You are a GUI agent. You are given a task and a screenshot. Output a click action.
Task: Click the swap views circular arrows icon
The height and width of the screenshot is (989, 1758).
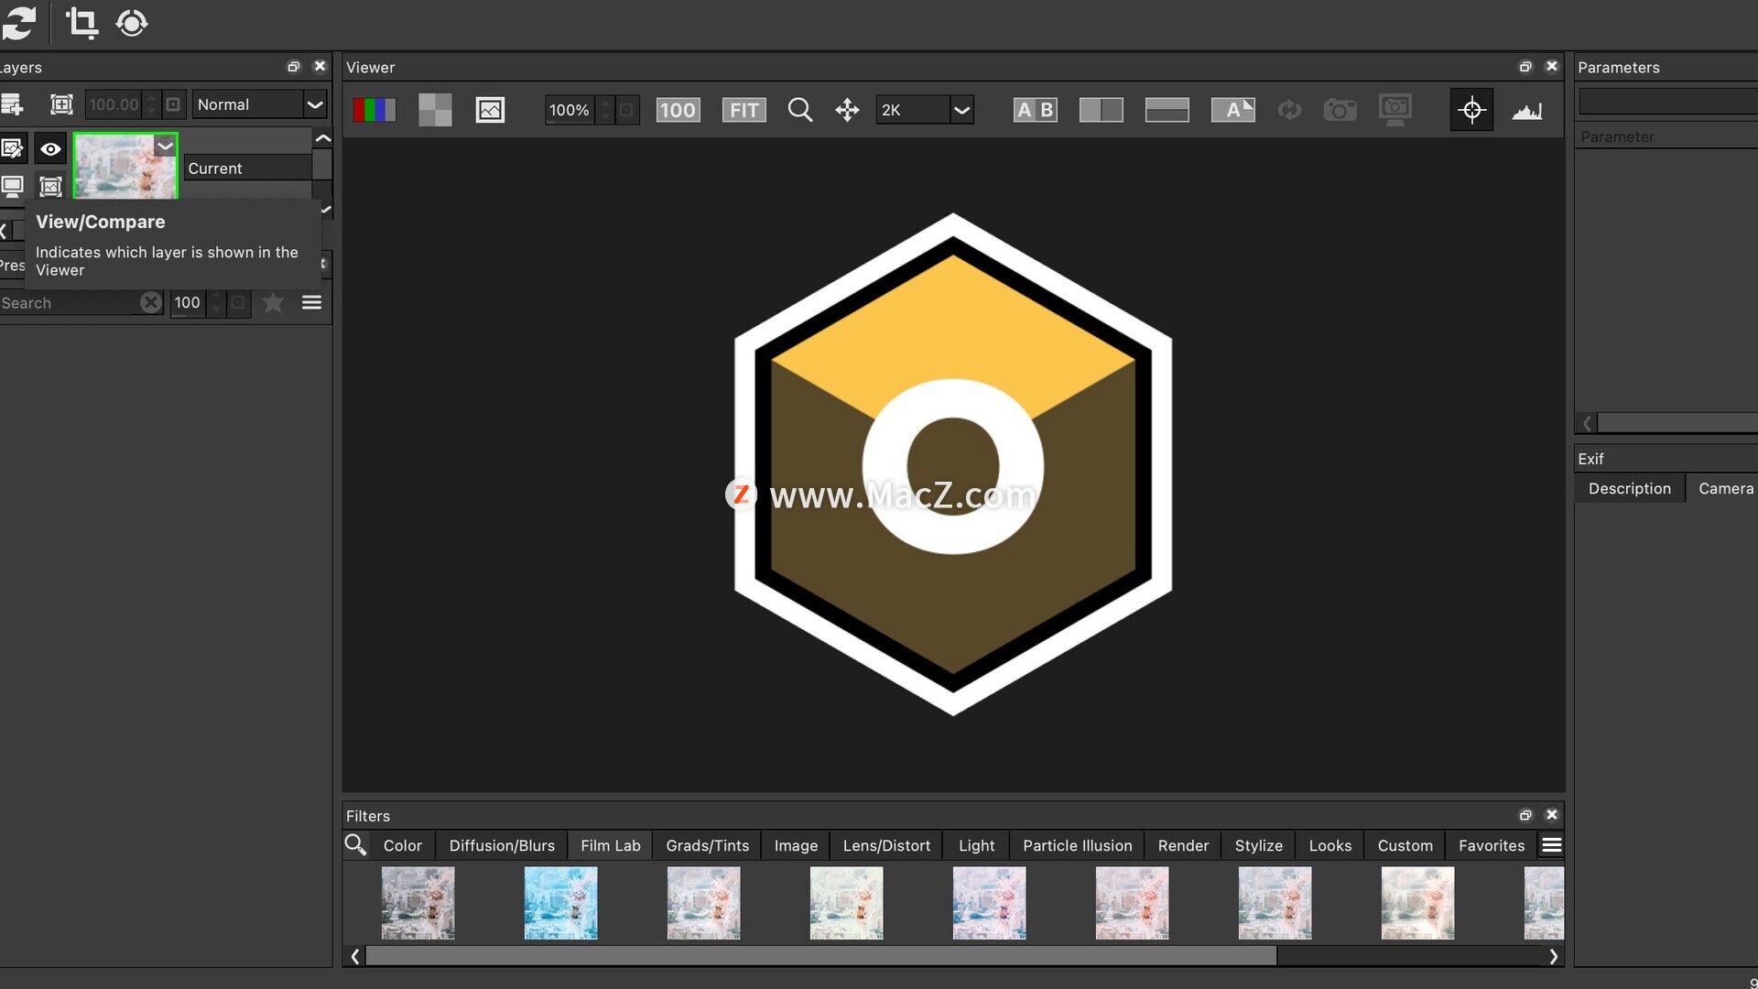pyautogui.click(x=1289, y=110)
